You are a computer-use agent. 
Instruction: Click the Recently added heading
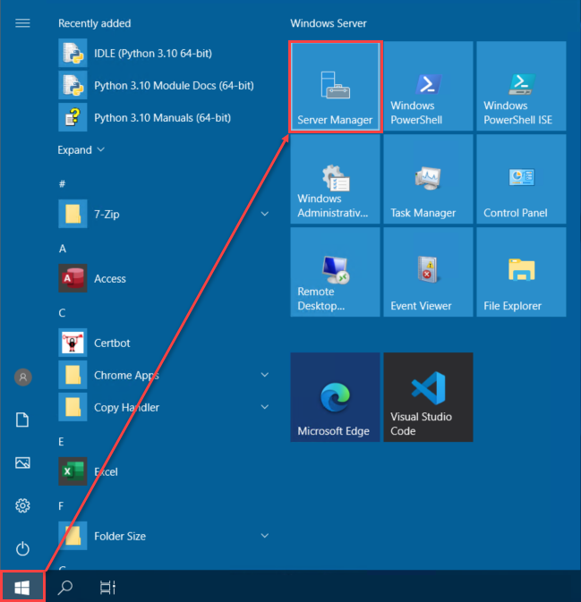click(95, 23)
